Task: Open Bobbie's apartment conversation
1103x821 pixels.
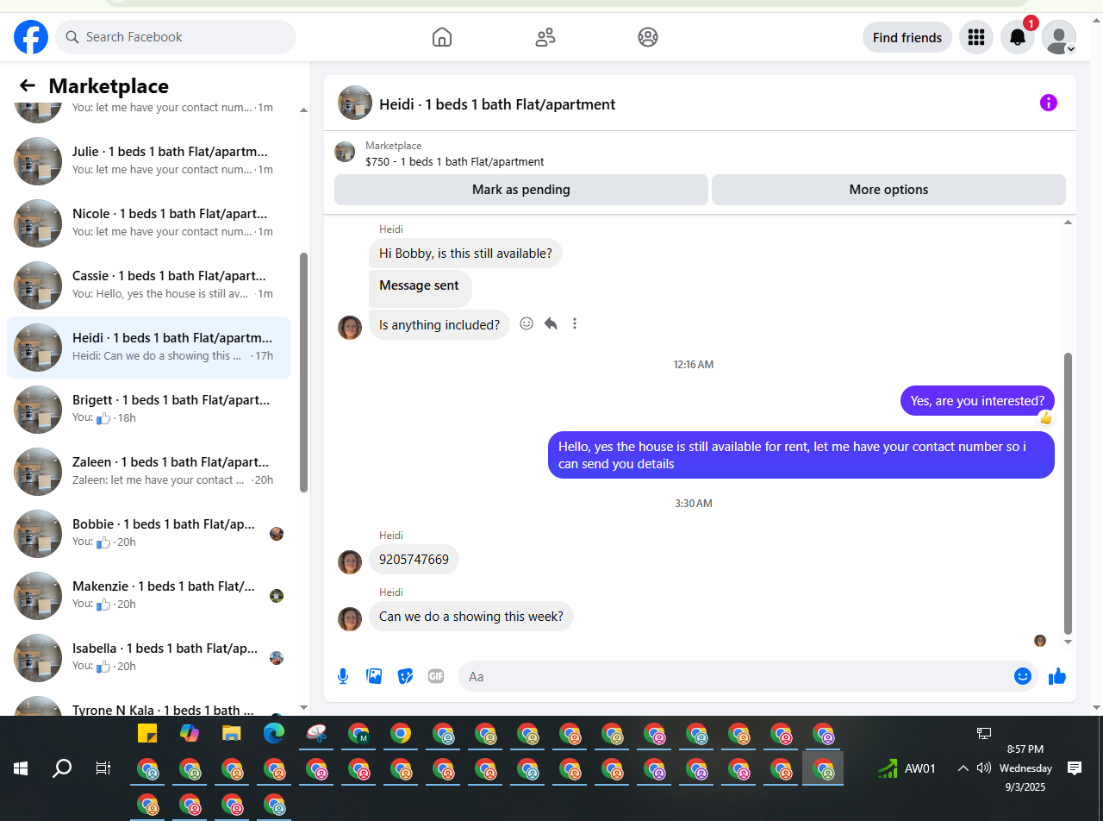Action: click(148, 534)
